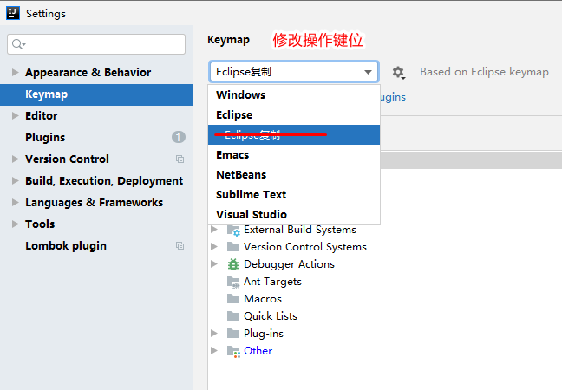Click the Other folder icon

(x=233, y=351)
